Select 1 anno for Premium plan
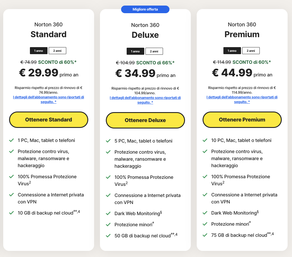Screen dimensions: 292x257 click(x=232, y=51)
